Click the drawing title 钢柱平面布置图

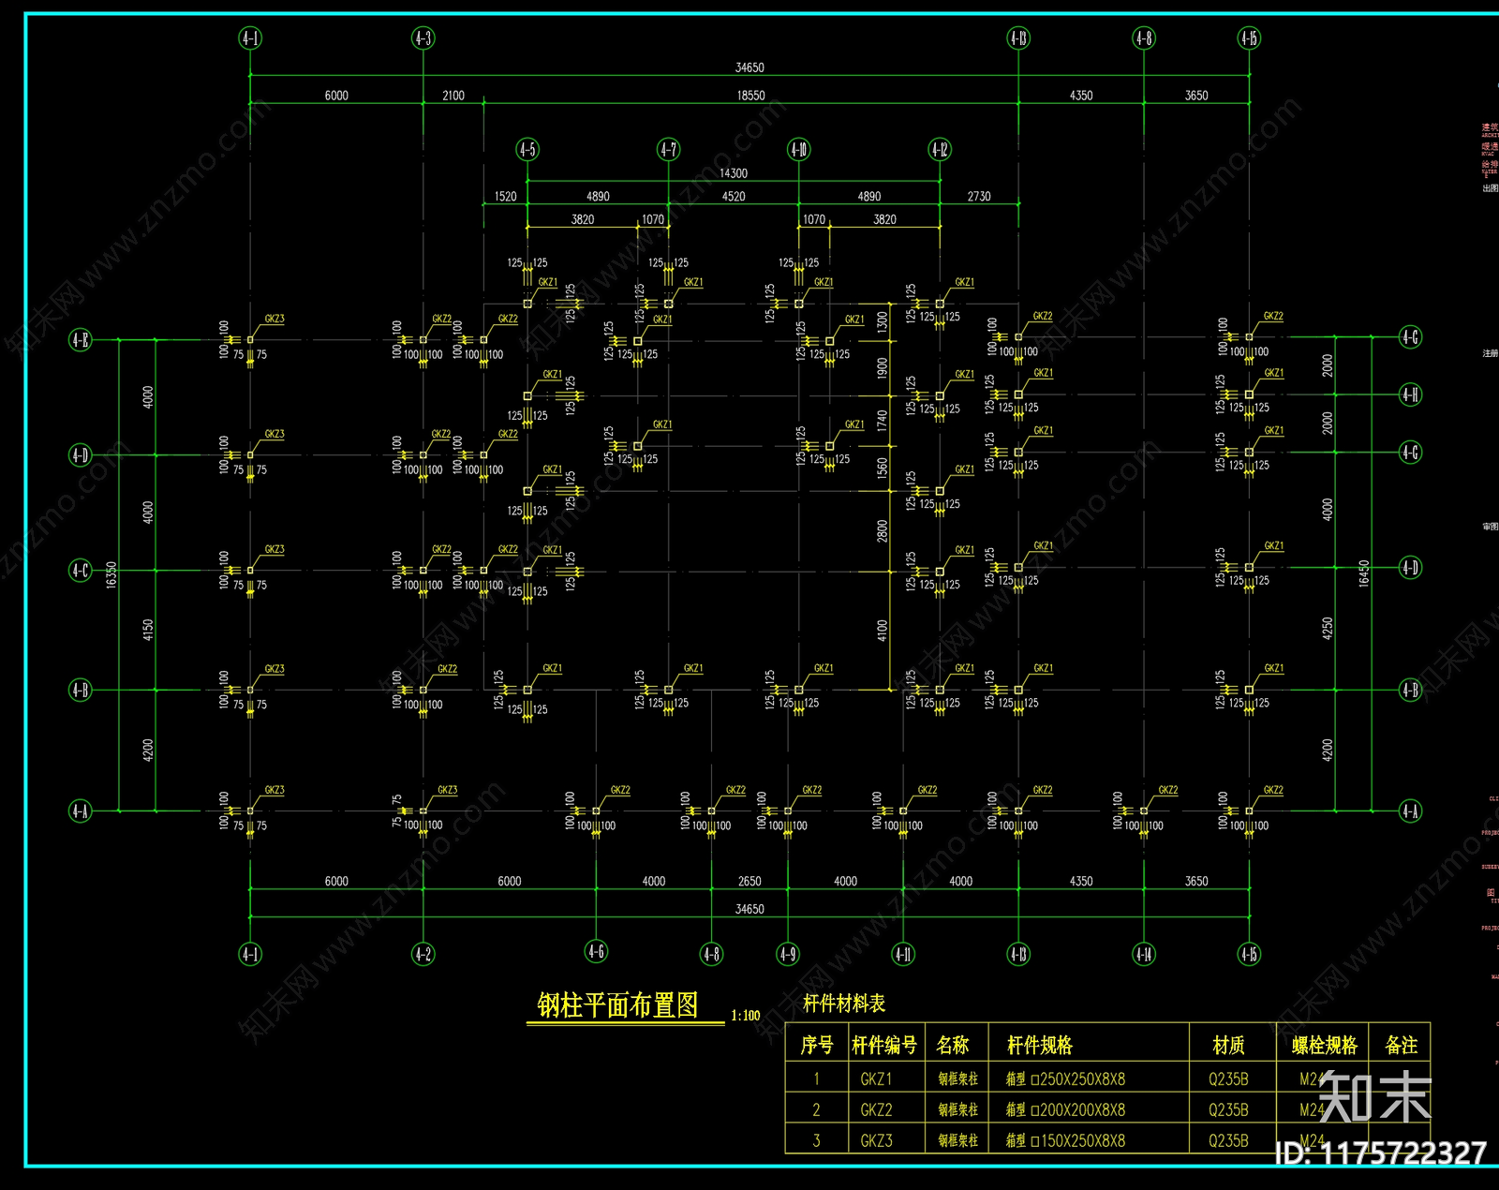pyautogui.click(x=618, y=1005)
